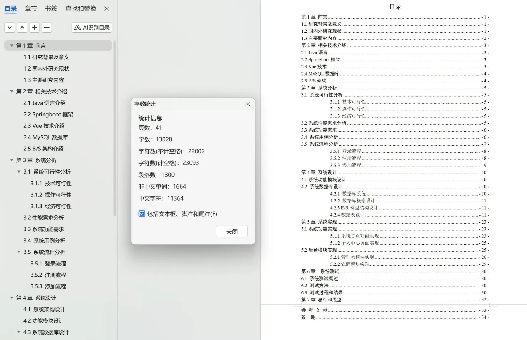Select the 3.3 系统功能需求 TOC entry
527x340 pixels.
pyautogui.click(x=44, y=229)
